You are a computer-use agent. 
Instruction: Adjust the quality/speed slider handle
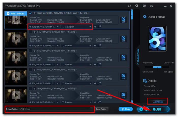point(157,67)
